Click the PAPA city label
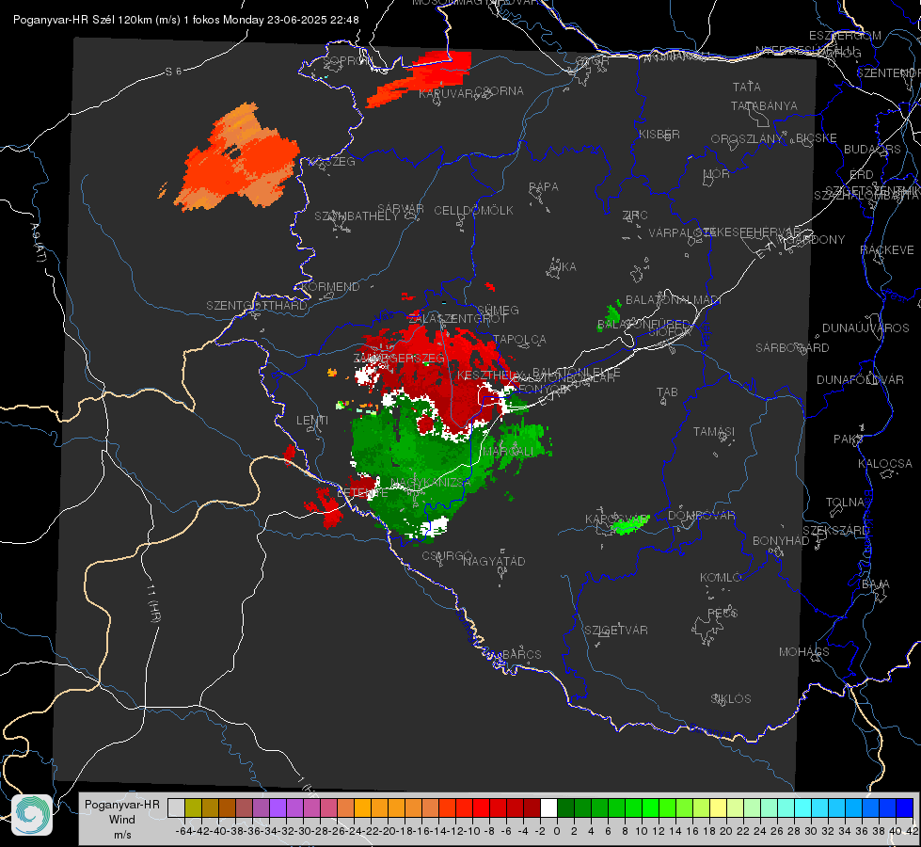The width and height of the screenshot is (921, 847). (544, 187)
